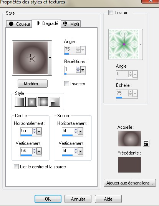Select the linear gradient style icon

click(20, 102)
